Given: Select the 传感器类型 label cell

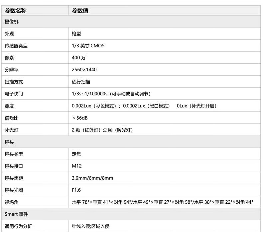Looking at the screenshot, I should click(x=16, y=46).
